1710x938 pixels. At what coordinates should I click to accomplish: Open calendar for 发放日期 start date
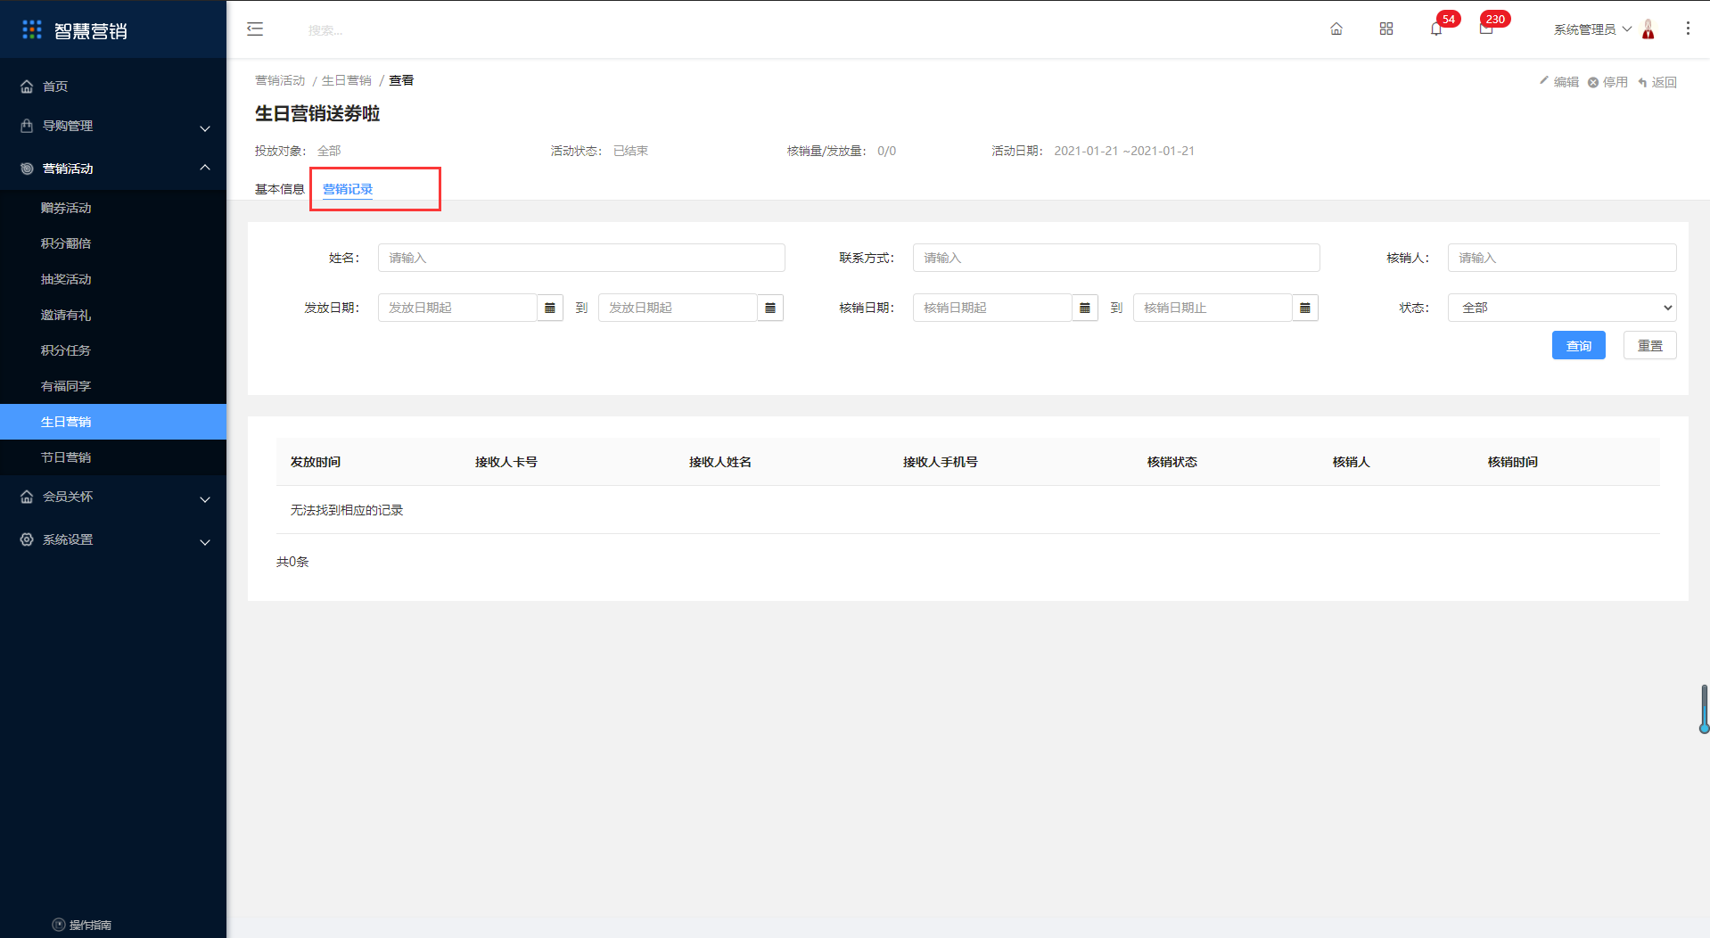click(550, 308)
